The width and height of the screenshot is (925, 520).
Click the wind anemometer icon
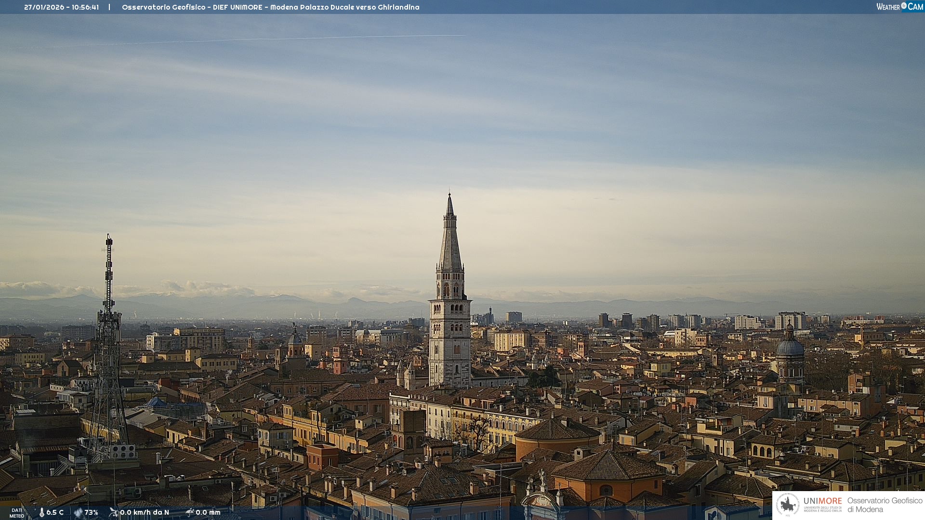point(114,512)
